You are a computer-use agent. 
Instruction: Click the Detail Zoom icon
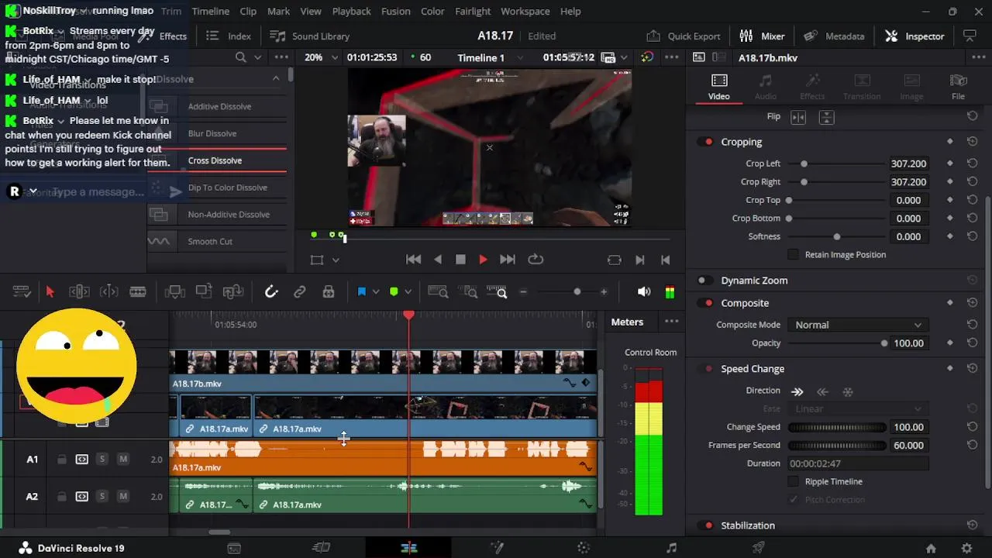click(469, 292)
